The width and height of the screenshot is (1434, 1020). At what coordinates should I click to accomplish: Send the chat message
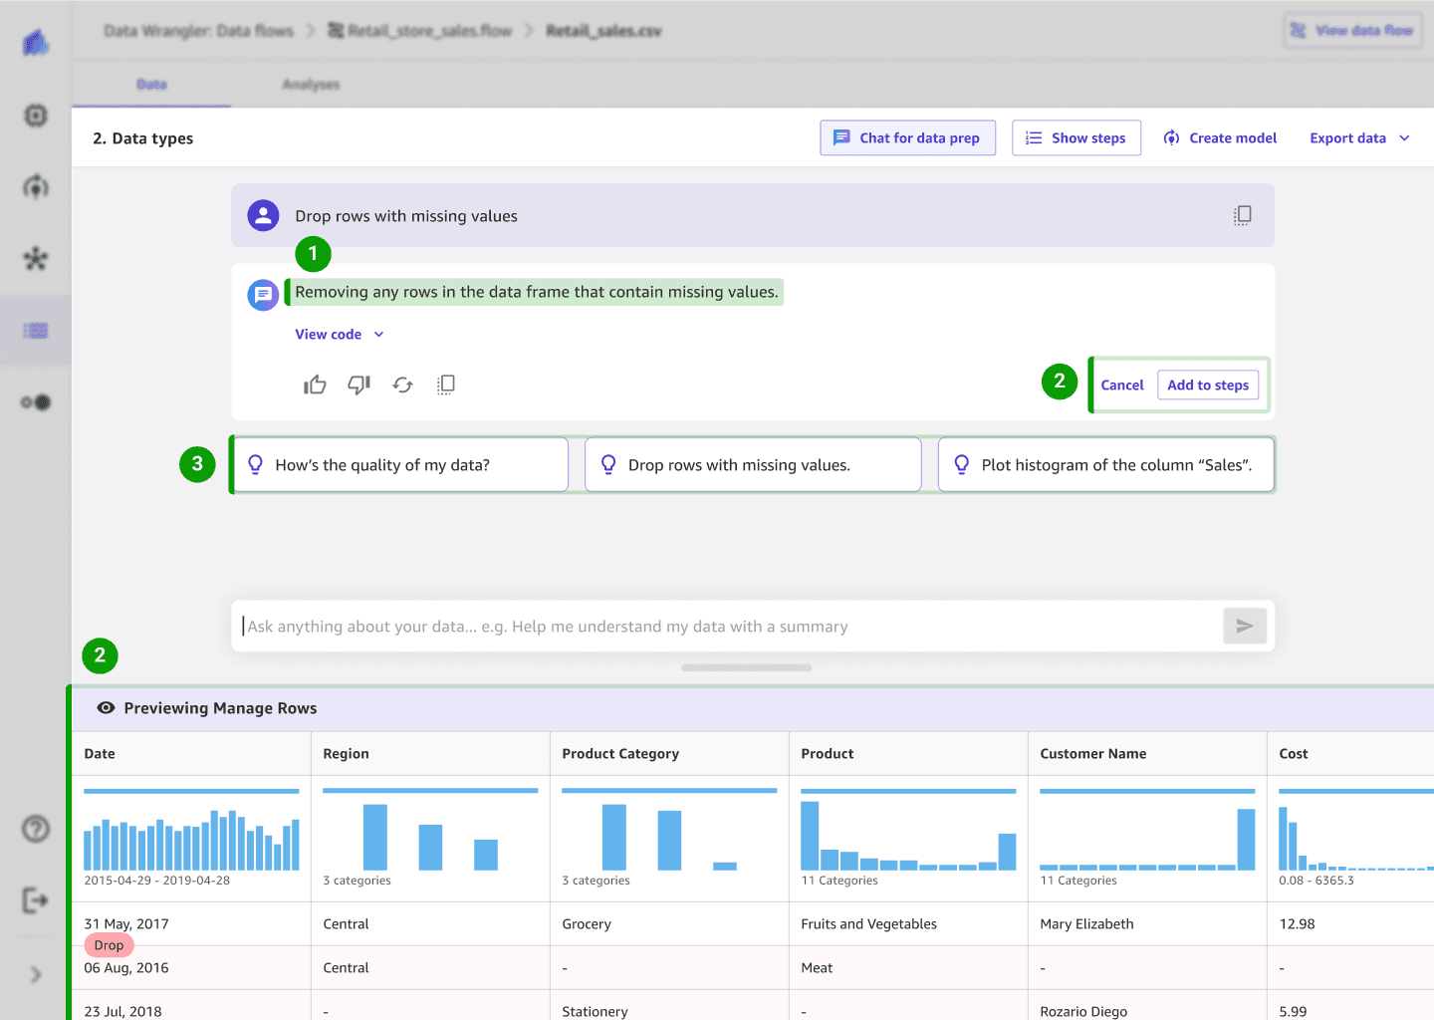tap(1245, 626)
